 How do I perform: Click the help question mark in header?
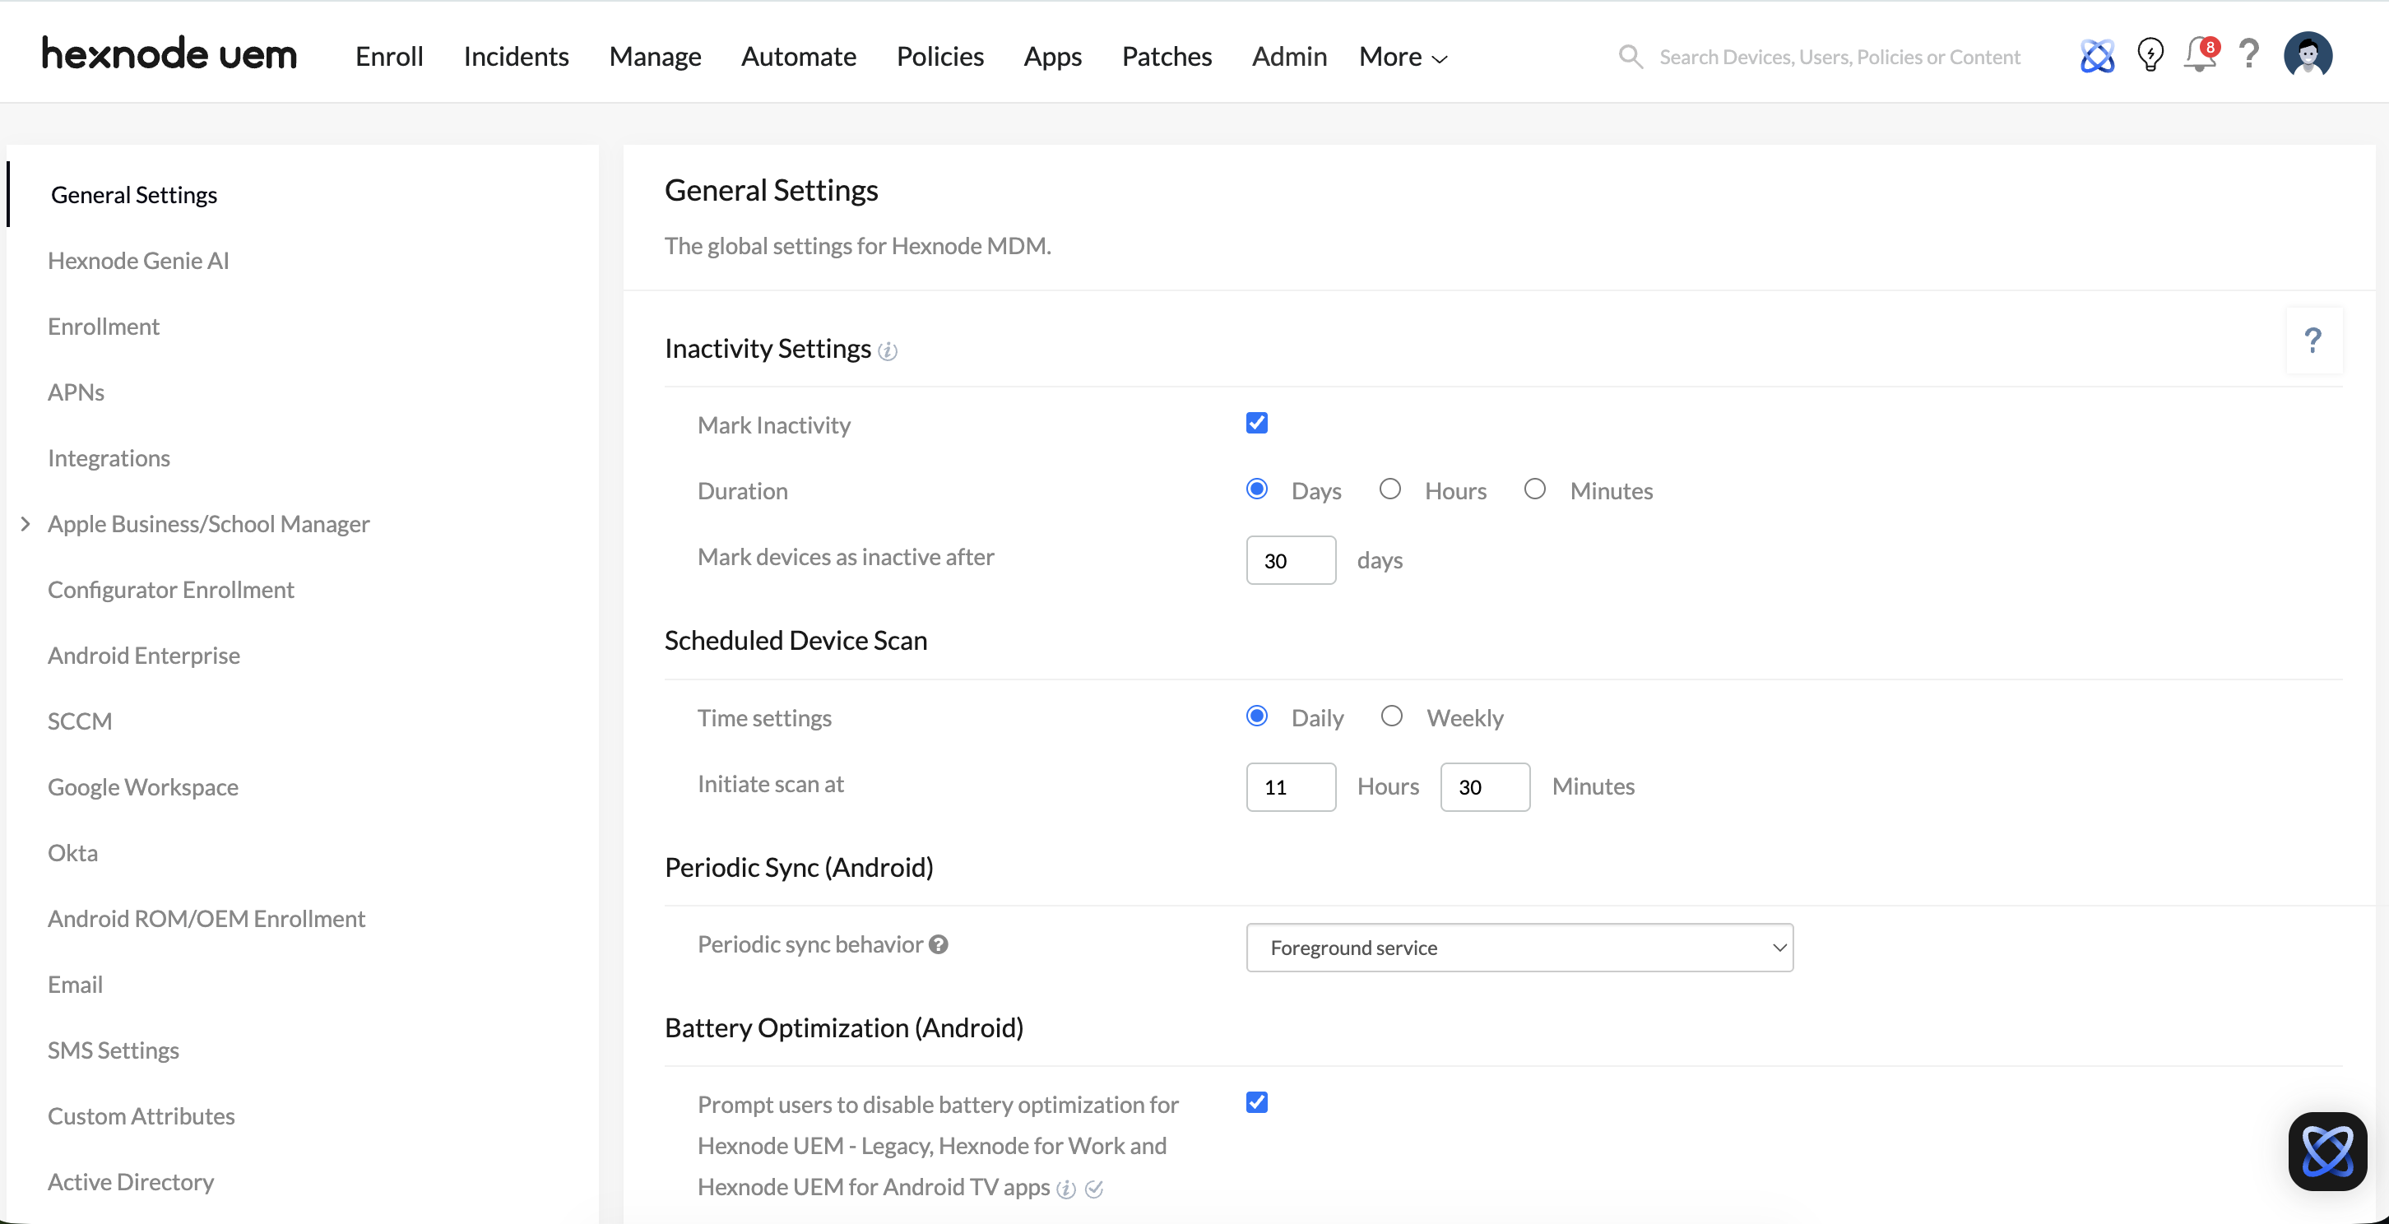coord(2249,55)
